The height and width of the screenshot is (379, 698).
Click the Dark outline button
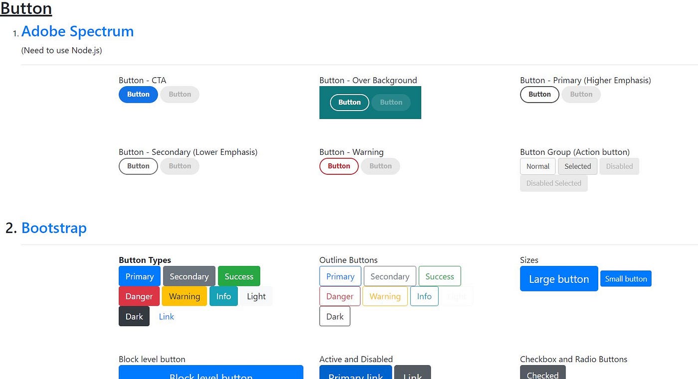pos(335,316)
